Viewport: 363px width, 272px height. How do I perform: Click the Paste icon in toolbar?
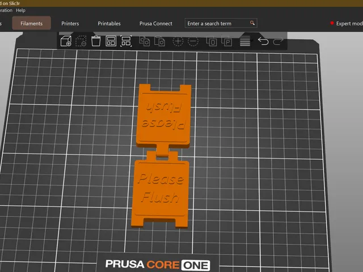pos(159,41)
